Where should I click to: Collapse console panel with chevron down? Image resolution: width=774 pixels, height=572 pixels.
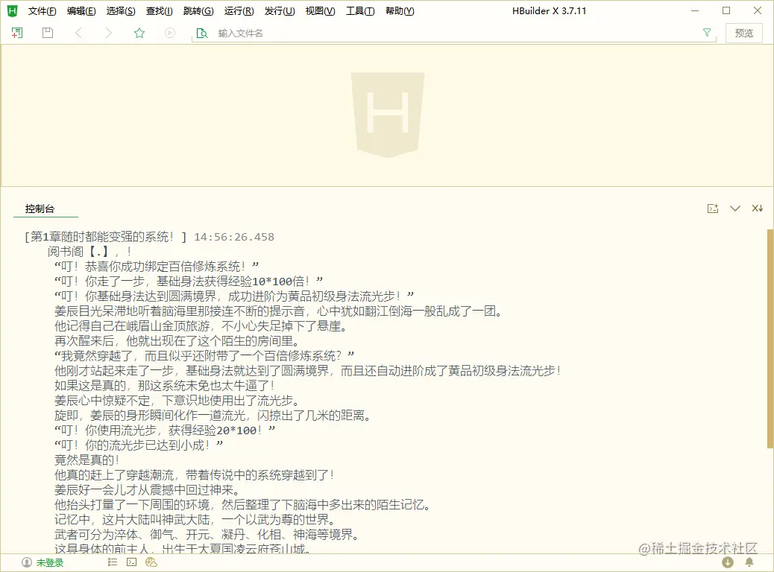pos(735,209)
